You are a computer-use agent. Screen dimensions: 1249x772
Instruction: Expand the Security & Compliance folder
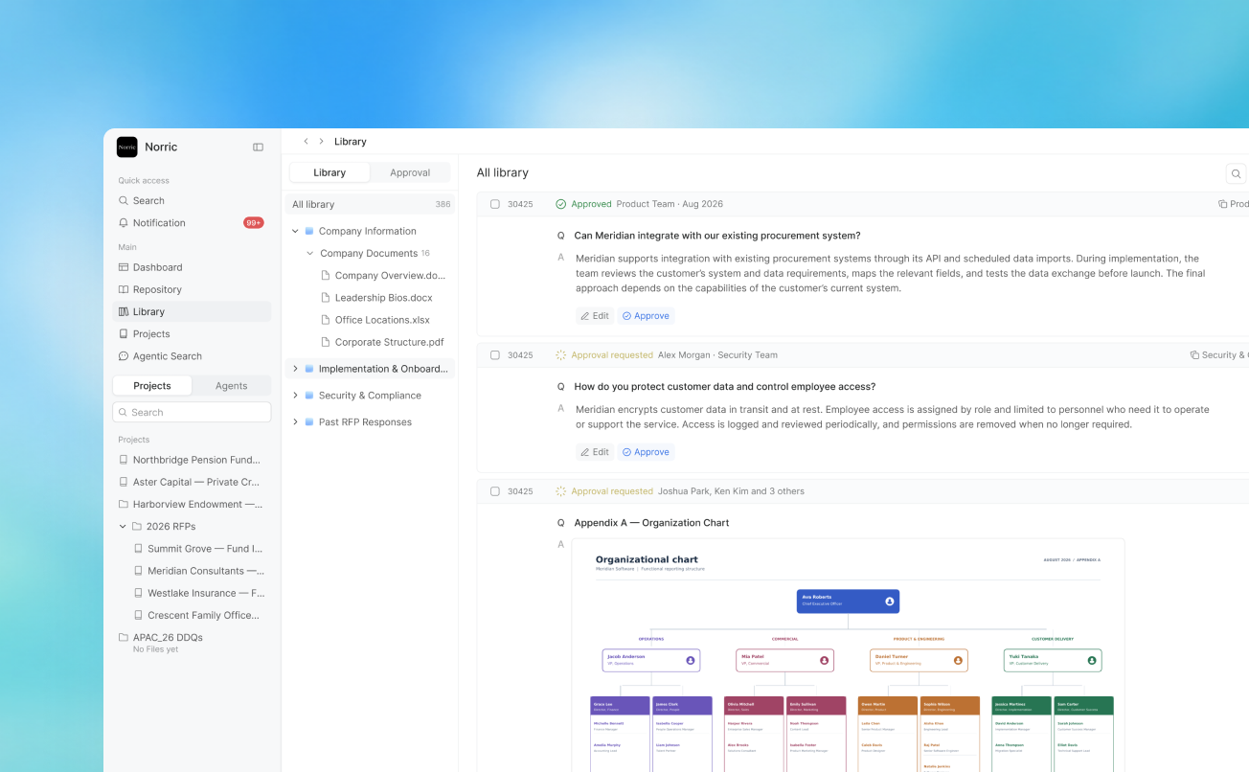(x=295, y=396)
